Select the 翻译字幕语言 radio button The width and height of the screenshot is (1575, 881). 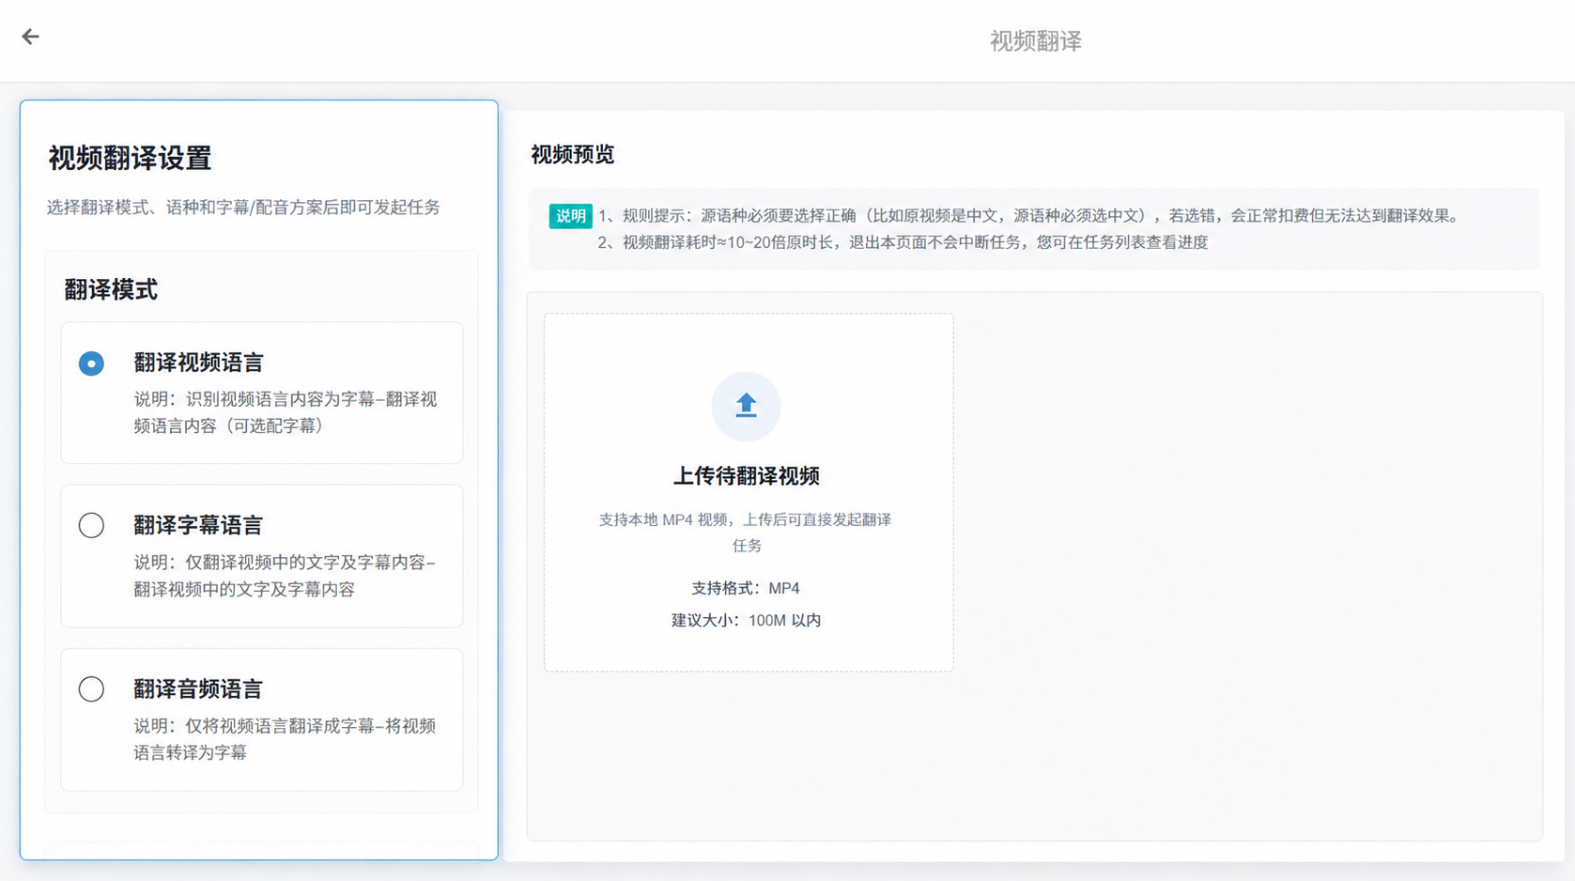91,525
